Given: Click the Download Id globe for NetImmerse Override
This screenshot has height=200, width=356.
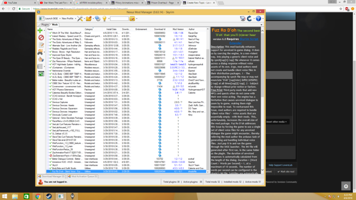Looking at the screenshot, I should (159, 71).
